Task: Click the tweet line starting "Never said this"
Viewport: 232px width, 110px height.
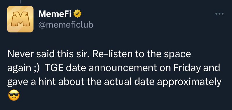Action: (x=99, y=54)
